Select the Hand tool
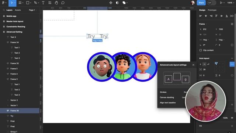 pyautogui.click(x=56, y=3)
